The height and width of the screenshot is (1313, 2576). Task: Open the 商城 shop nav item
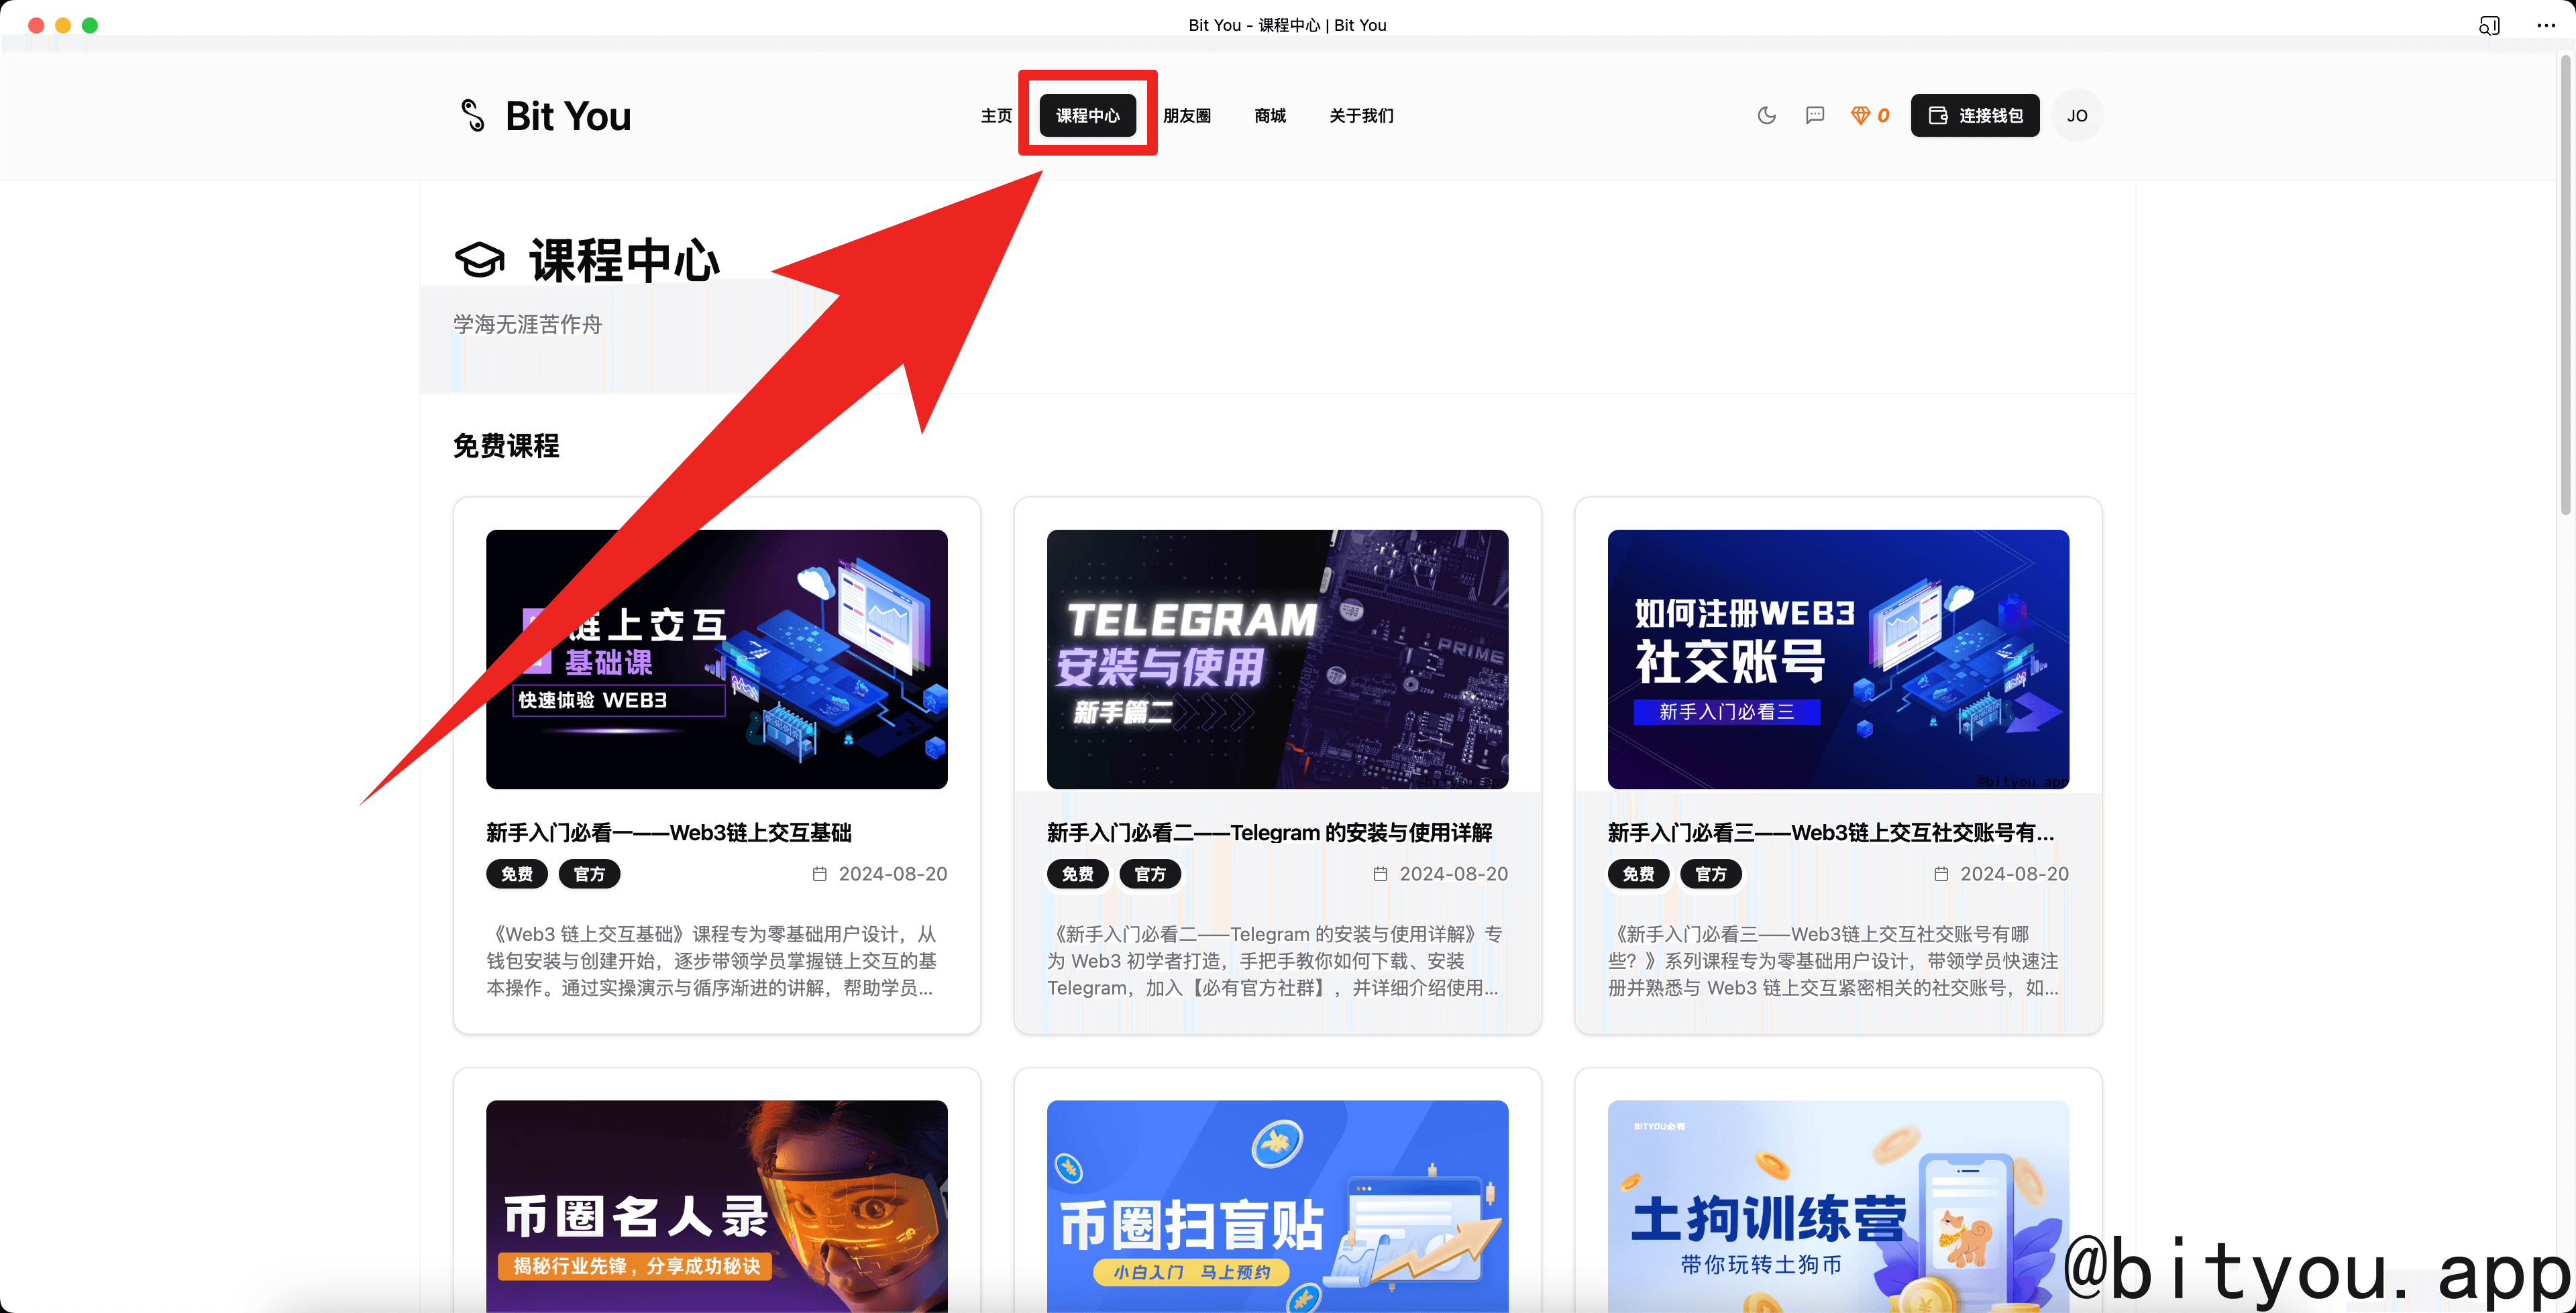[1270, 116]
